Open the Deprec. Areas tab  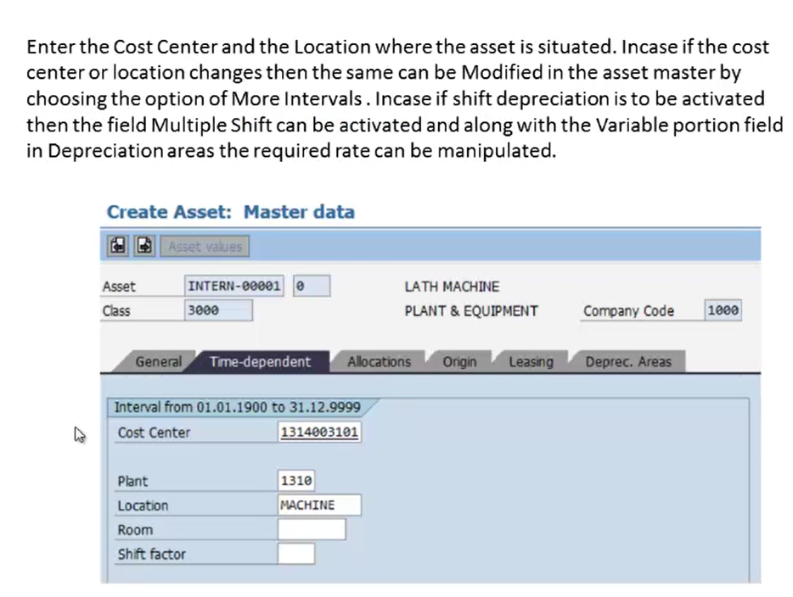coord(628,361)
